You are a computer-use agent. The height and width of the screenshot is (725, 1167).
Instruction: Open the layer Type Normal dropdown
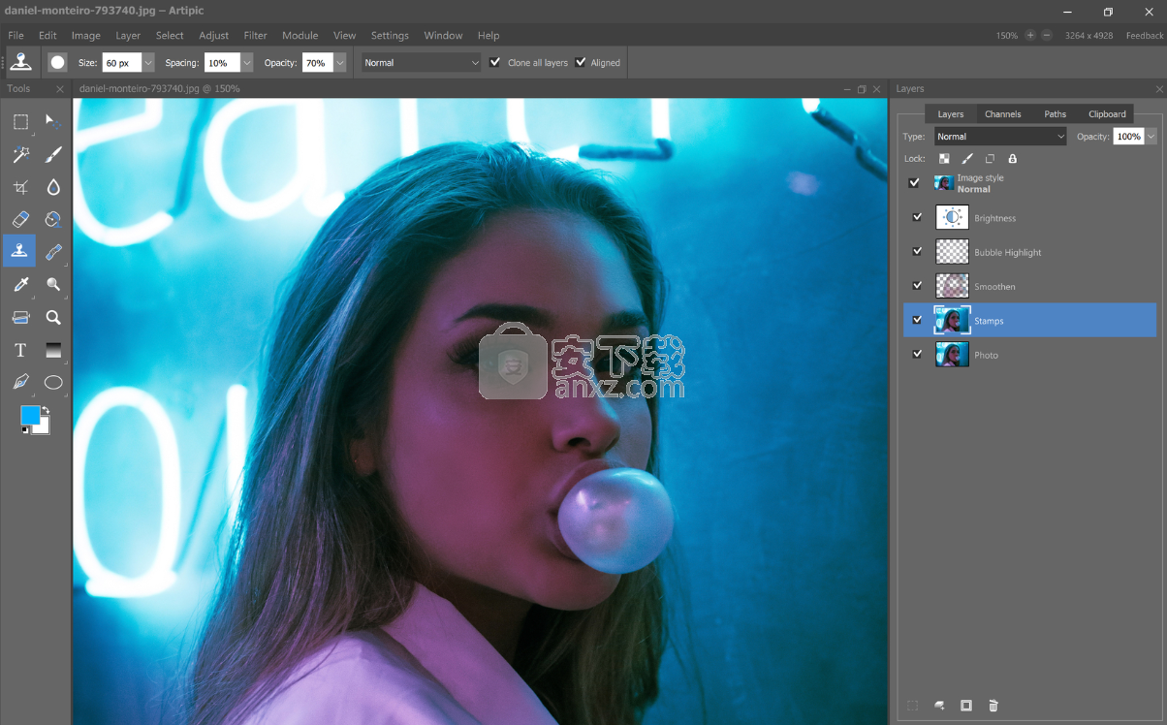tap(1000, 137)
